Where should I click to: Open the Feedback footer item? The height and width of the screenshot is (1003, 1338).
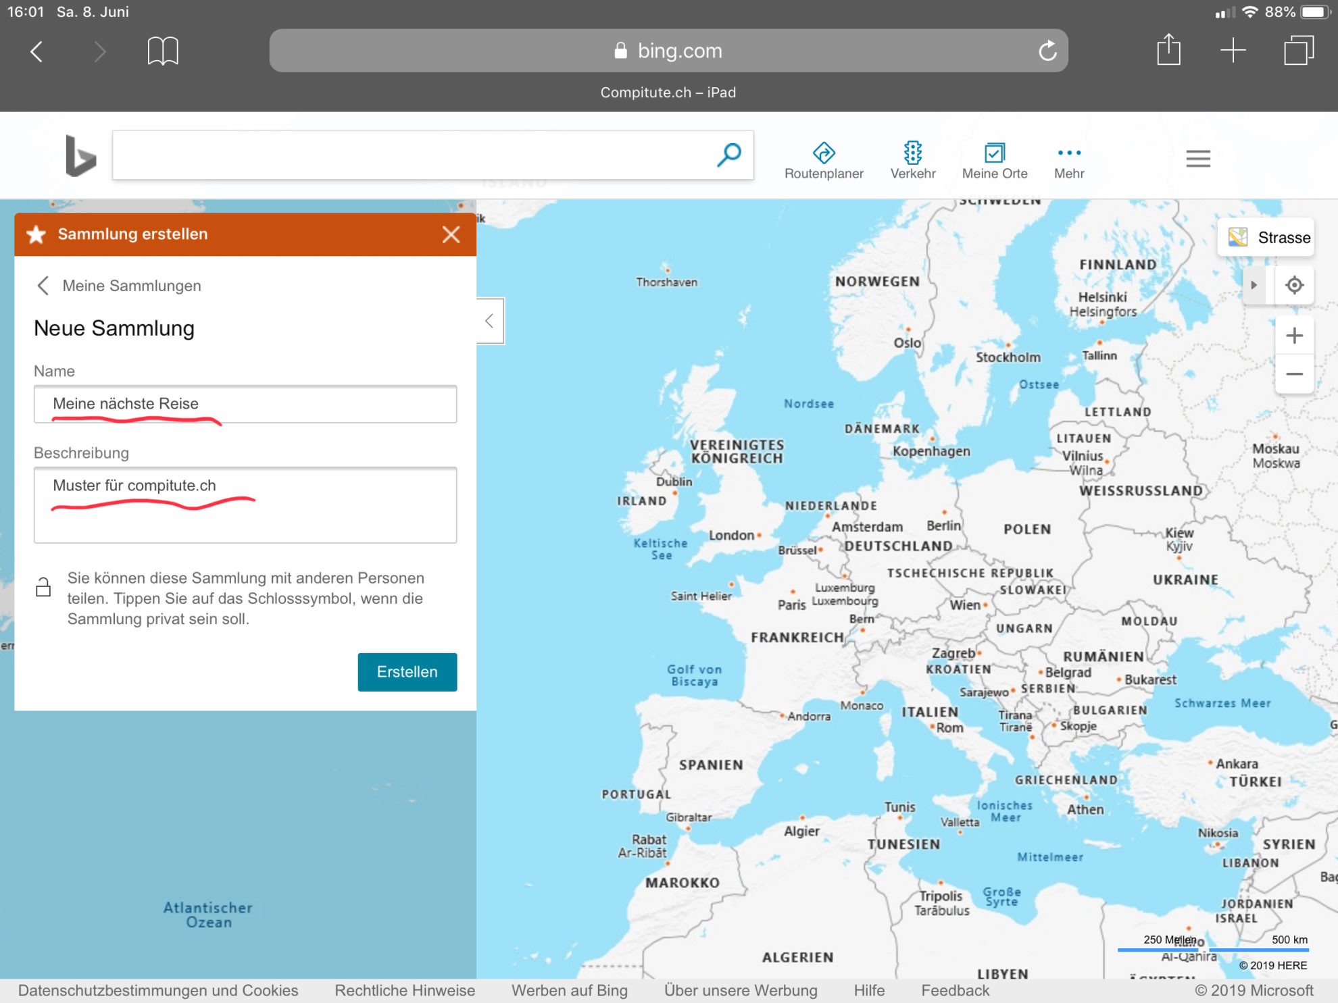955,990
